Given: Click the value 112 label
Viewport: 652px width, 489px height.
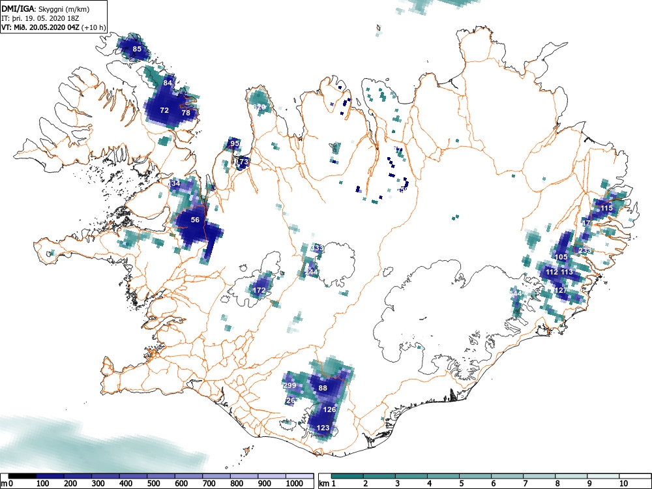Looking at the screenshot, I should click(552, 272).
